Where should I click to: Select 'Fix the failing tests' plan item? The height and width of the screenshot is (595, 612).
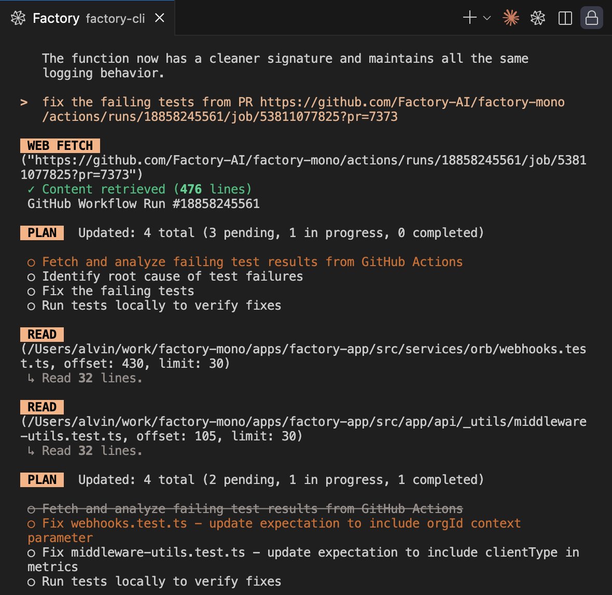pyautogui.click(x=111, y=291)
